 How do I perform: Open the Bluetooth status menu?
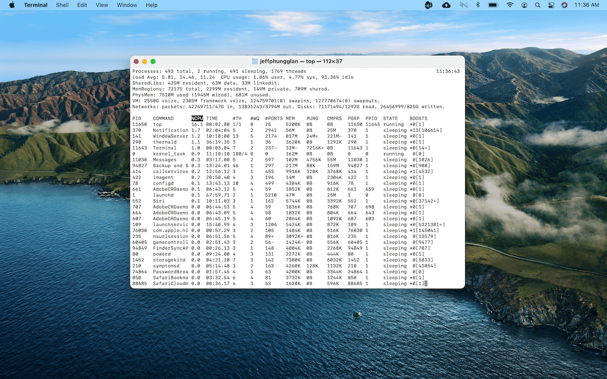pos(477,5)
